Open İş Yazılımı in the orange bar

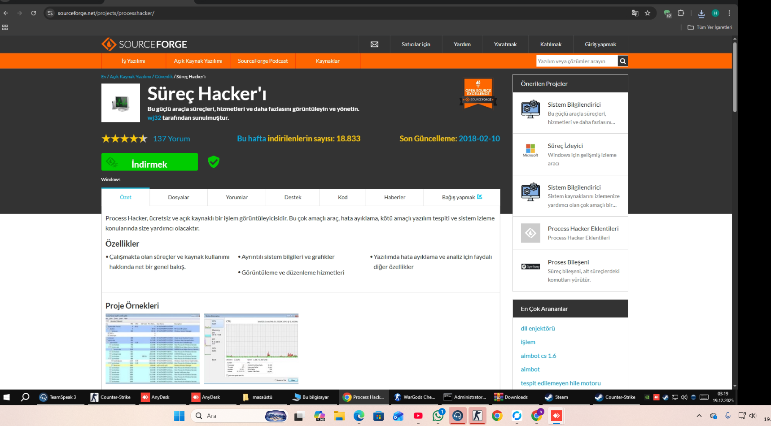click(133, 61)
